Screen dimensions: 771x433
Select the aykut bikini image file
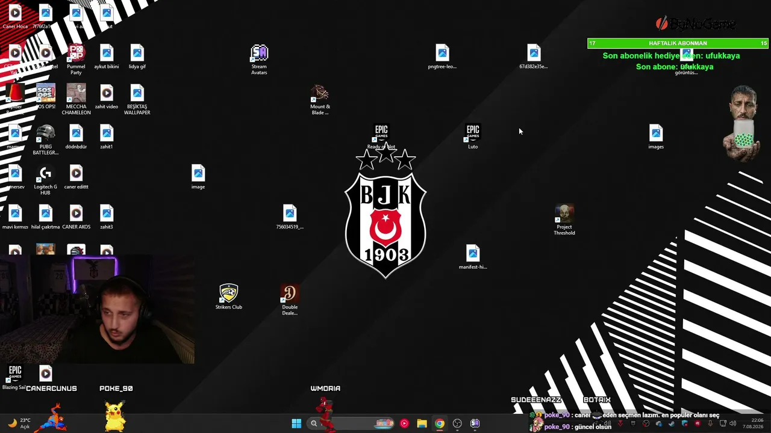click(107, 57)
